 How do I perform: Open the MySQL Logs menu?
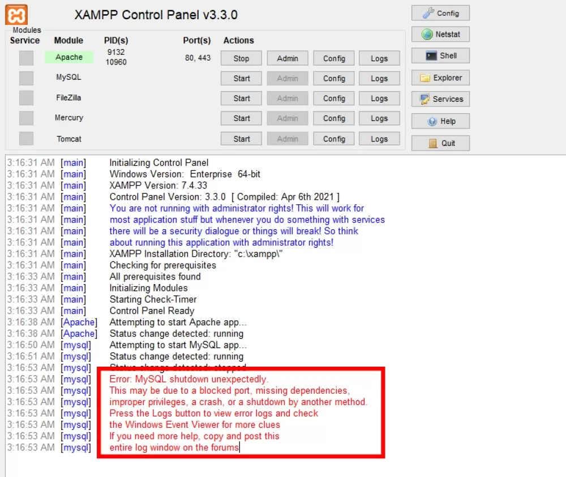tap(379, 78)
